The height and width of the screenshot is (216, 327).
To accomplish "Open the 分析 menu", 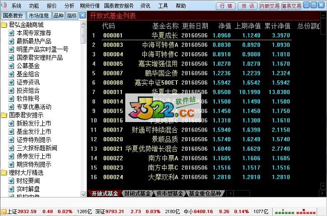I will 69,6.
